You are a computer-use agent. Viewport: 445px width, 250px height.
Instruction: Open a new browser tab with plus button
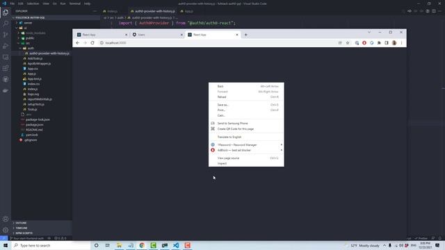pyautogui.click(x=245, y=35)
